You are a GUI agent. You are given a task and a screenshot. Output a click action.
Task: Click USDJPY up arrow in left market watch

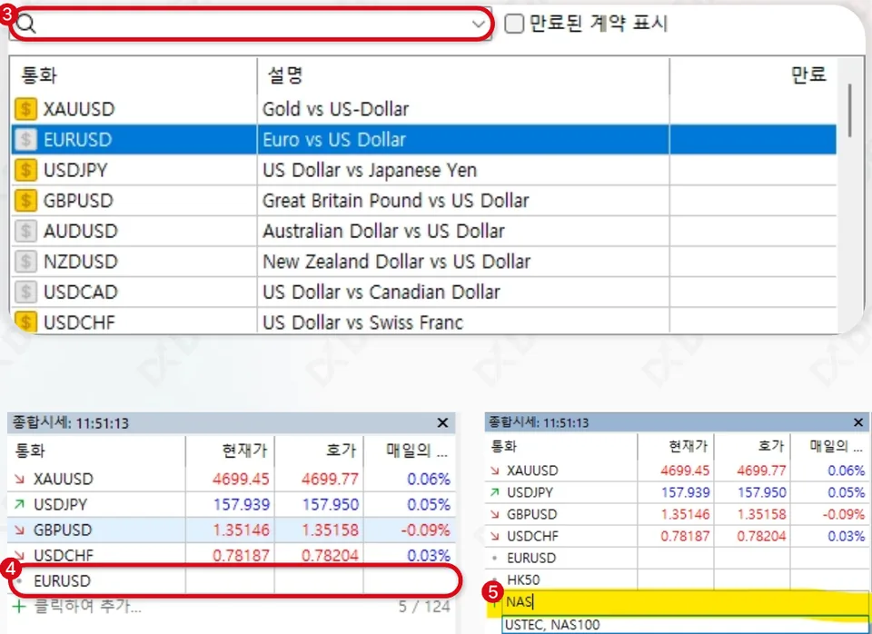pyautogui.click(x=19, y=504)
